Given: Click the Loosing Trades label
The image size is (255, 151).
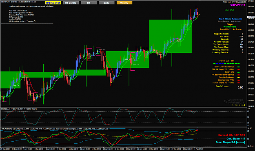Looking at the screenshot, I should [220, 52].
